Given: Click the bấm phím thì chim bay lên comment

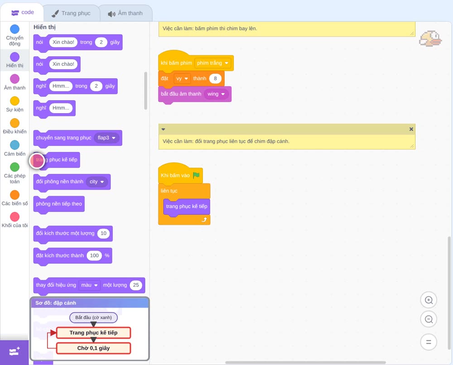Looking at the screenshot, I should (x=287, y=29).
